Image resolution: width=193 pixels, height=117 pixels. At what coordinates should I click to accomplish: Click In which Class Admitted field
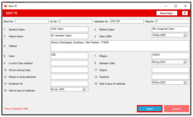tap(69, 63)
